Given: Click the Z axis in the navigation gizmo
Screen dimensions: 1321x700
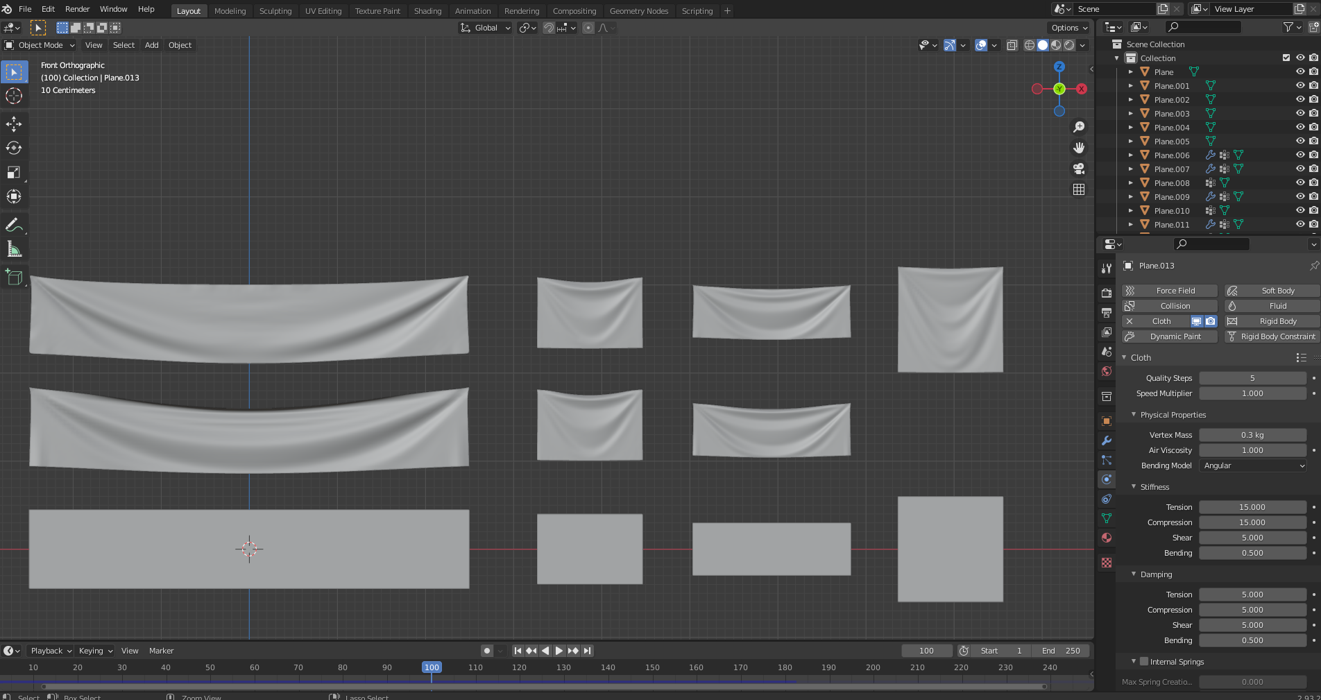Looking at the screenshot, I should (x=1059, y=67).
